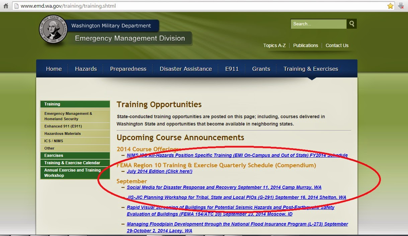Open Managing Floodplain Development link

pyautogui.click(x=237, y=227)
